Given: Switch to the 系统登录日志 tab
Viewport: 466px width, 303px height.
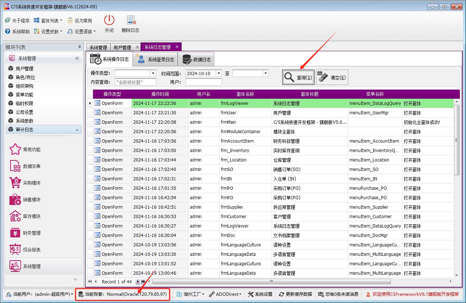Looking at the screenshot, I should [x=155, y=60].
